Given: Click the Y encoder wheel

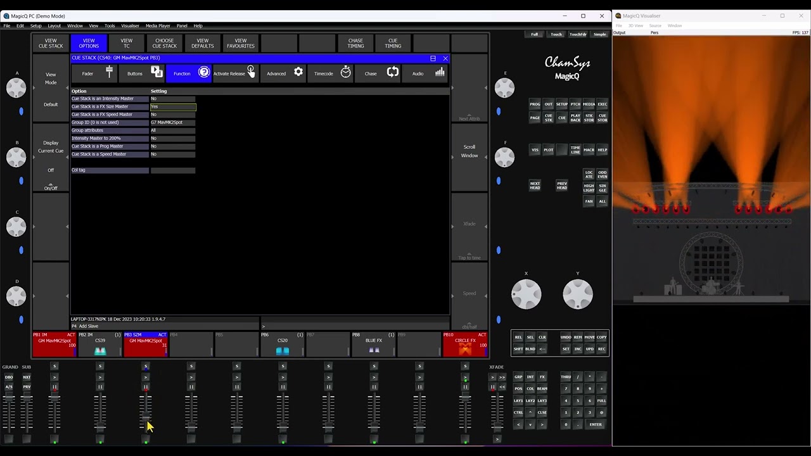Looking at the screenshot, I should click(x=578, y=294).
